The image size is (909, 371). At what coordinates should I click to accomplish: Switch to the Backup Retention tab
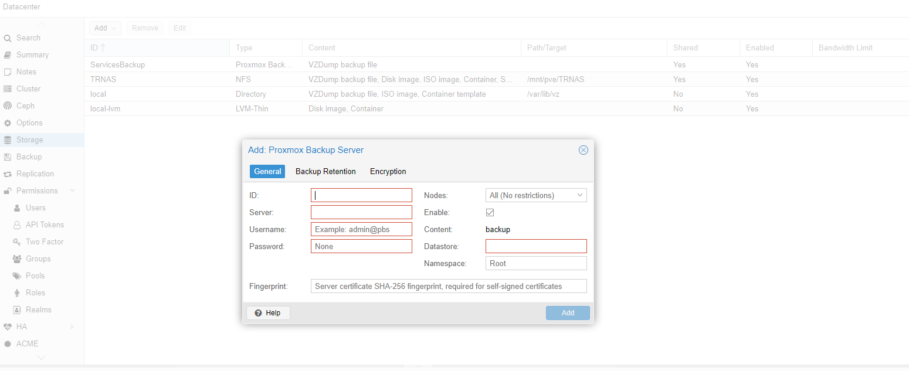pyautogui.click(x=325, y=171)
